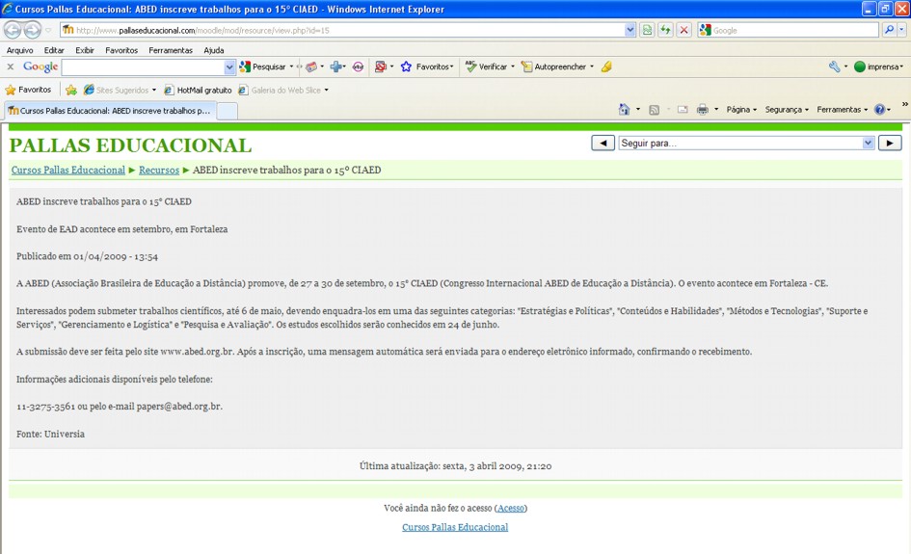Open the Favoritos menu in the menu bar

[x=121, y=50]
